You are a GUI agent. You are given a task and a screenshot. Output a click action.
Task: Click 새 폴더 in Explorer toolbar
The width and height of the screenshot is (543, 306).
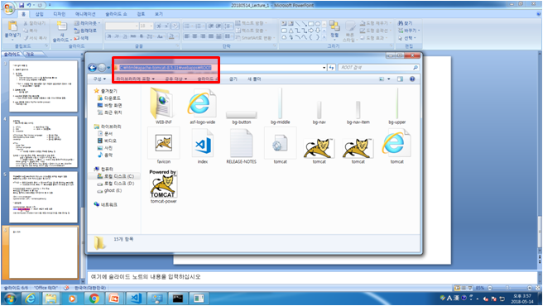point(254,79)
